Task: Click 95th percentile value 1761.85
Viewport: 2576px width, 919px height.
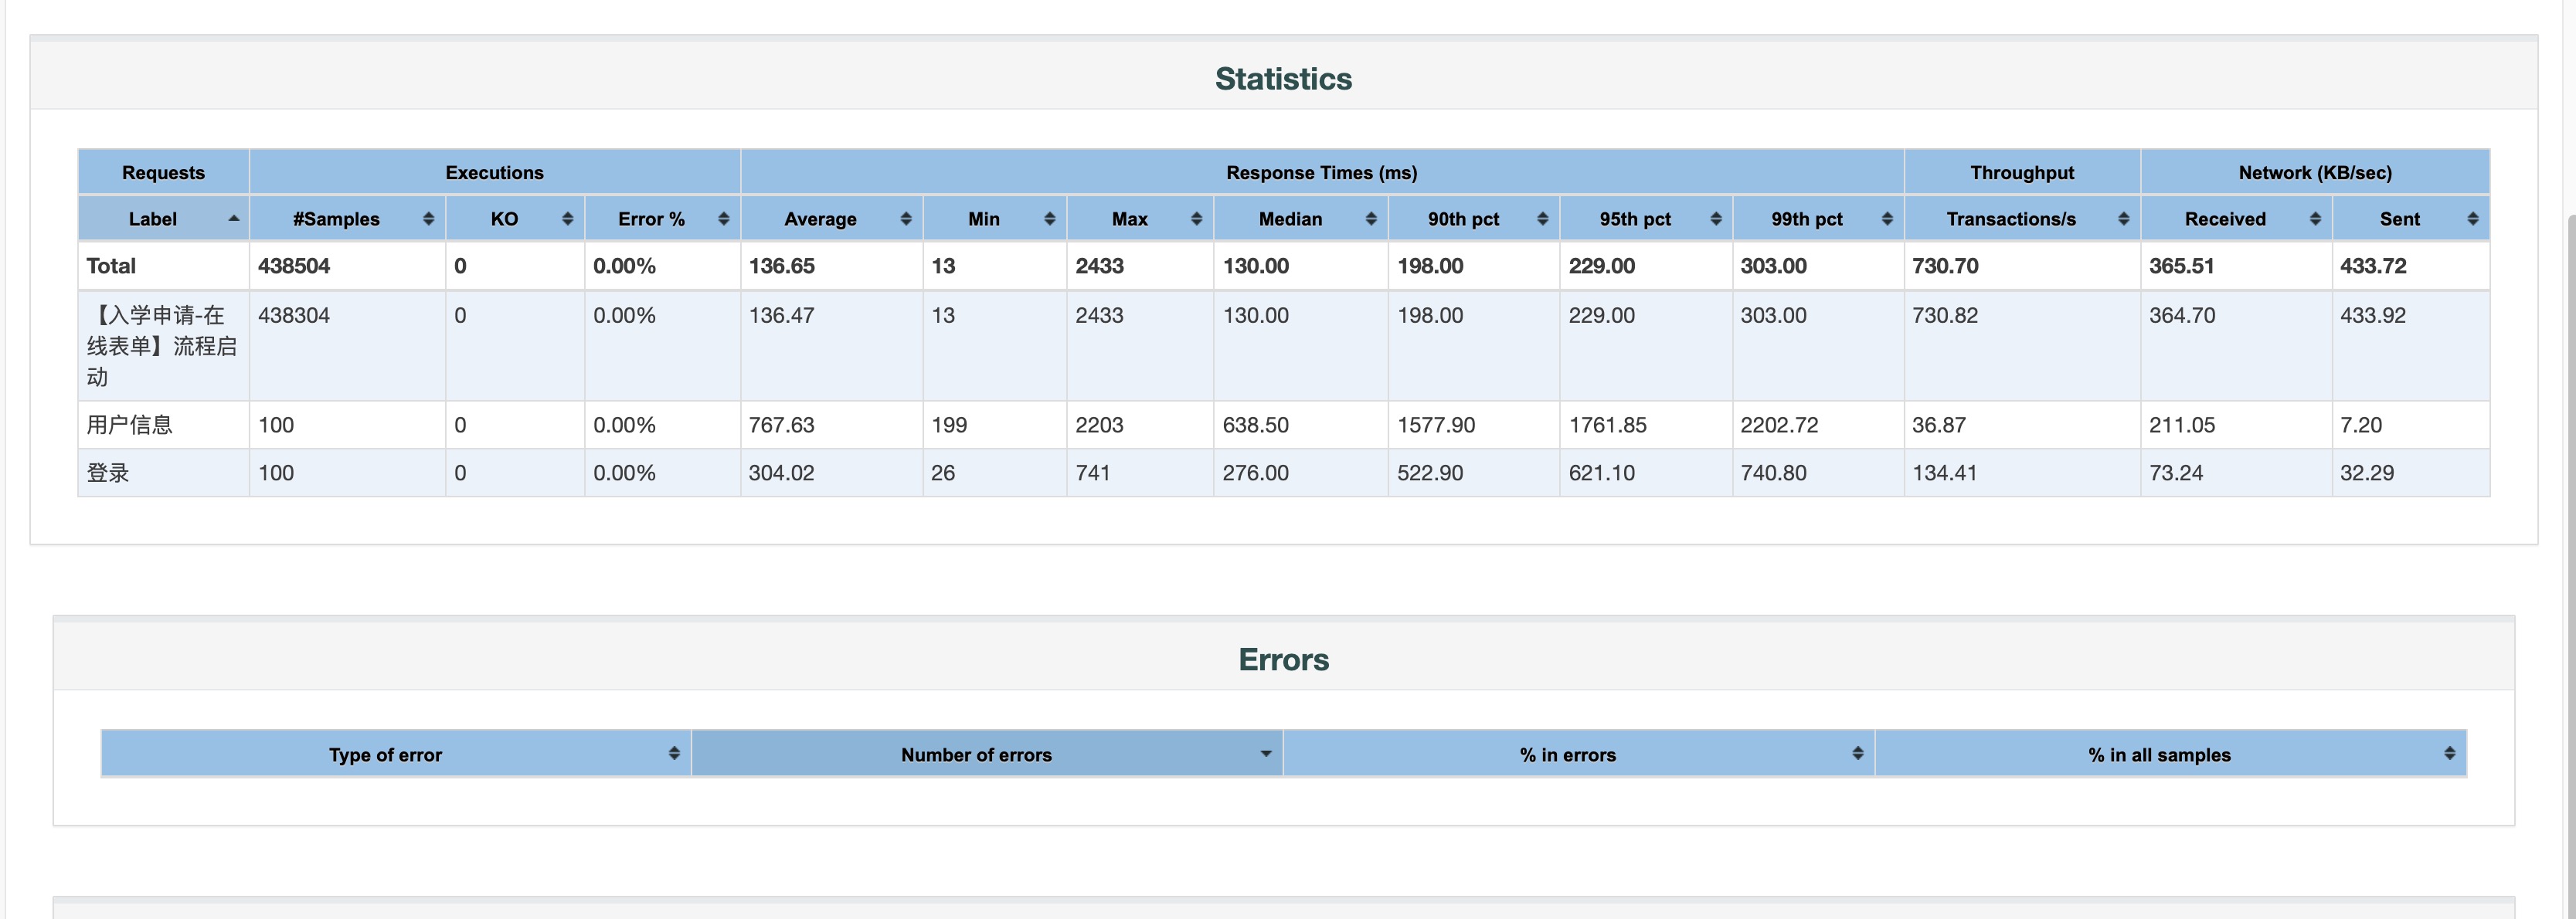Action: 1608,425
